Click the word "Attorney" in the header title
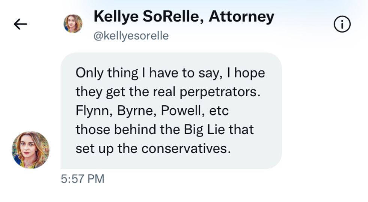Screen dimensions: 368x202 tap(241, 16)
